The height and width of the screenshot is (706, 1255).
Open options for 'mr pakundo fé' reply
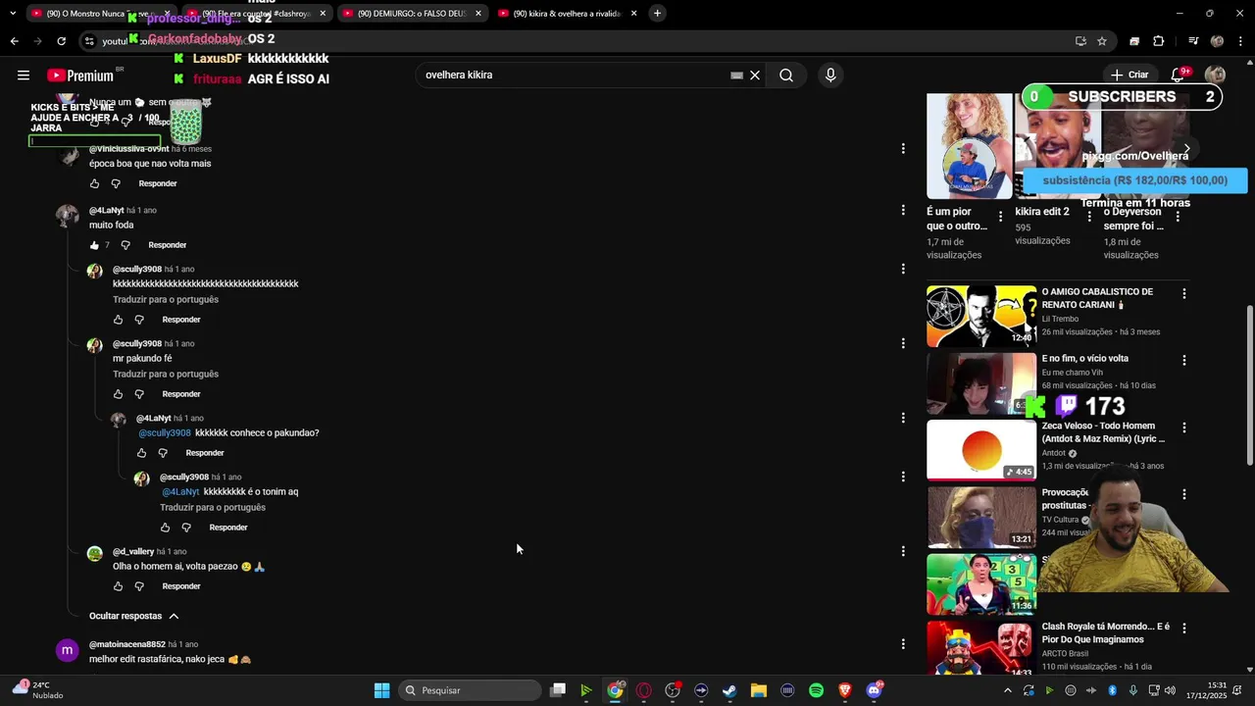pyautogui.click(x=903, y=343)
